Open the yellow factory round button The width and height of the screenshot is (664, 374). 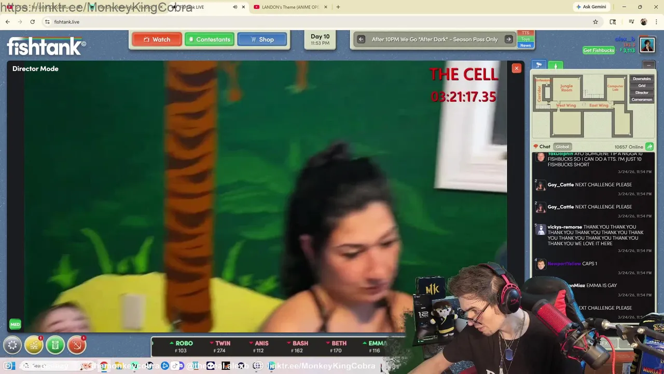click(34, 344)
